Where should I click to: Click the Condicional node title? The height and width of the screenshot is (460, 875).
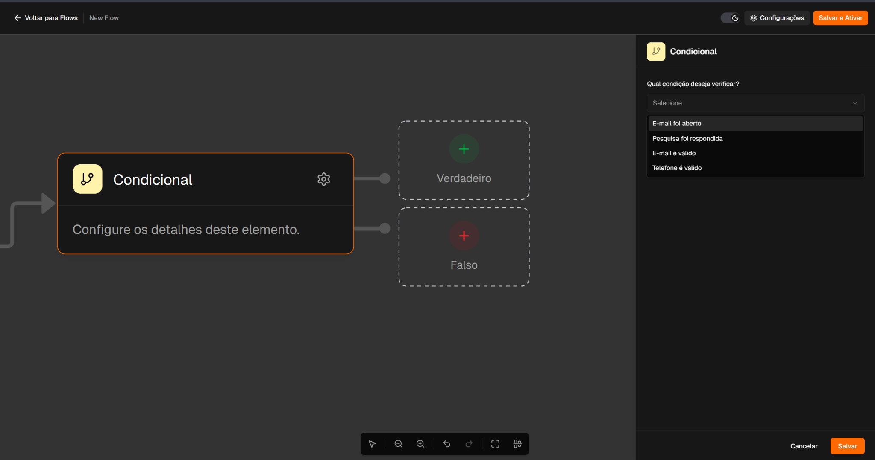(153, 180)
